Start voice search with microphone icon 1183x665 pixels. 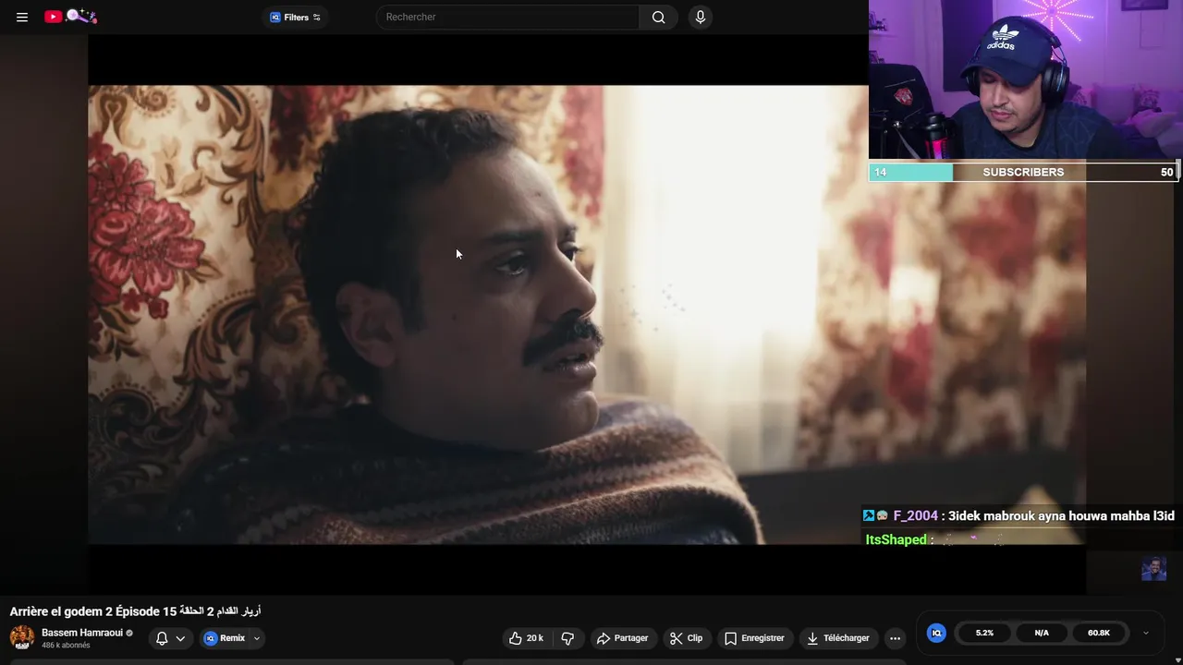[x=700, y=17]
